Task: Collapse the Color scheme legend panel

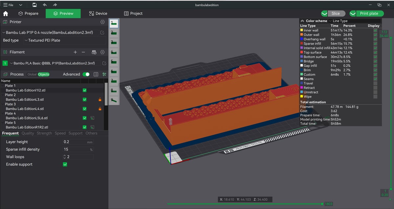Action: tap(302, 21)
